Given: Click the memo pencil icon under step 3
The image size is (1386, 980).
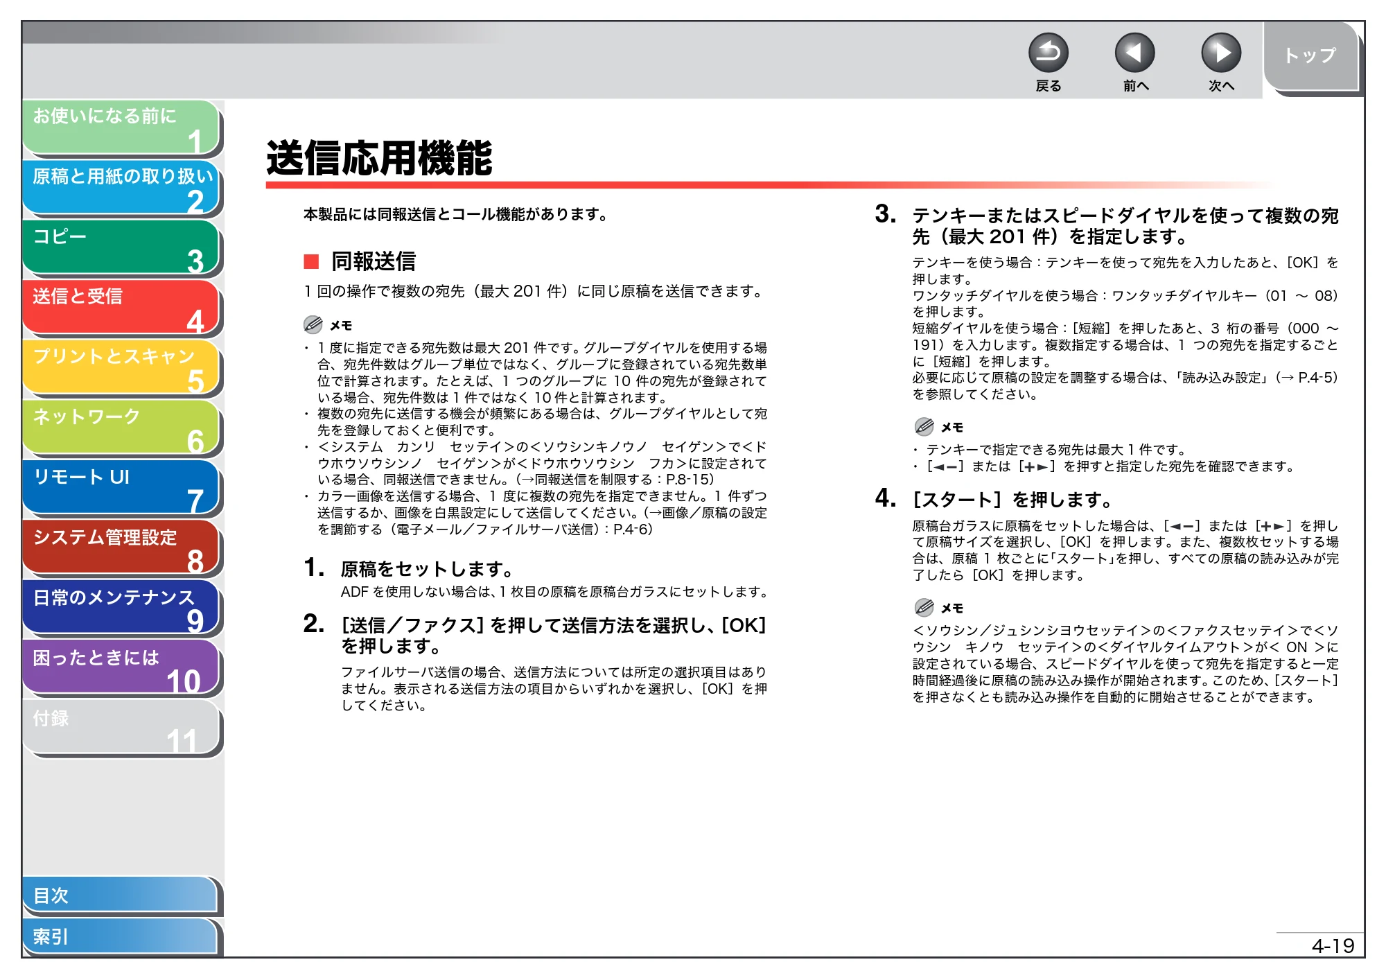Looking at the screenshot, I should click(x=924, y=426).
